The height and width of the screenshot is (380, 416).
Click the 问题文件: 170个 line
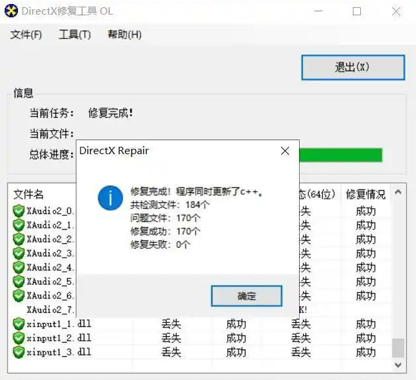(165, 218)
